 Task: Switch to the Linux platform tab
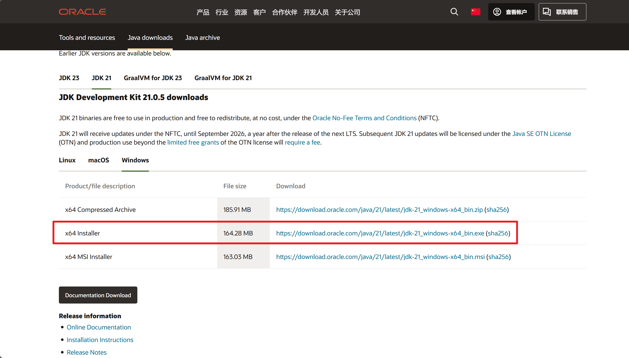coord(67,160)
